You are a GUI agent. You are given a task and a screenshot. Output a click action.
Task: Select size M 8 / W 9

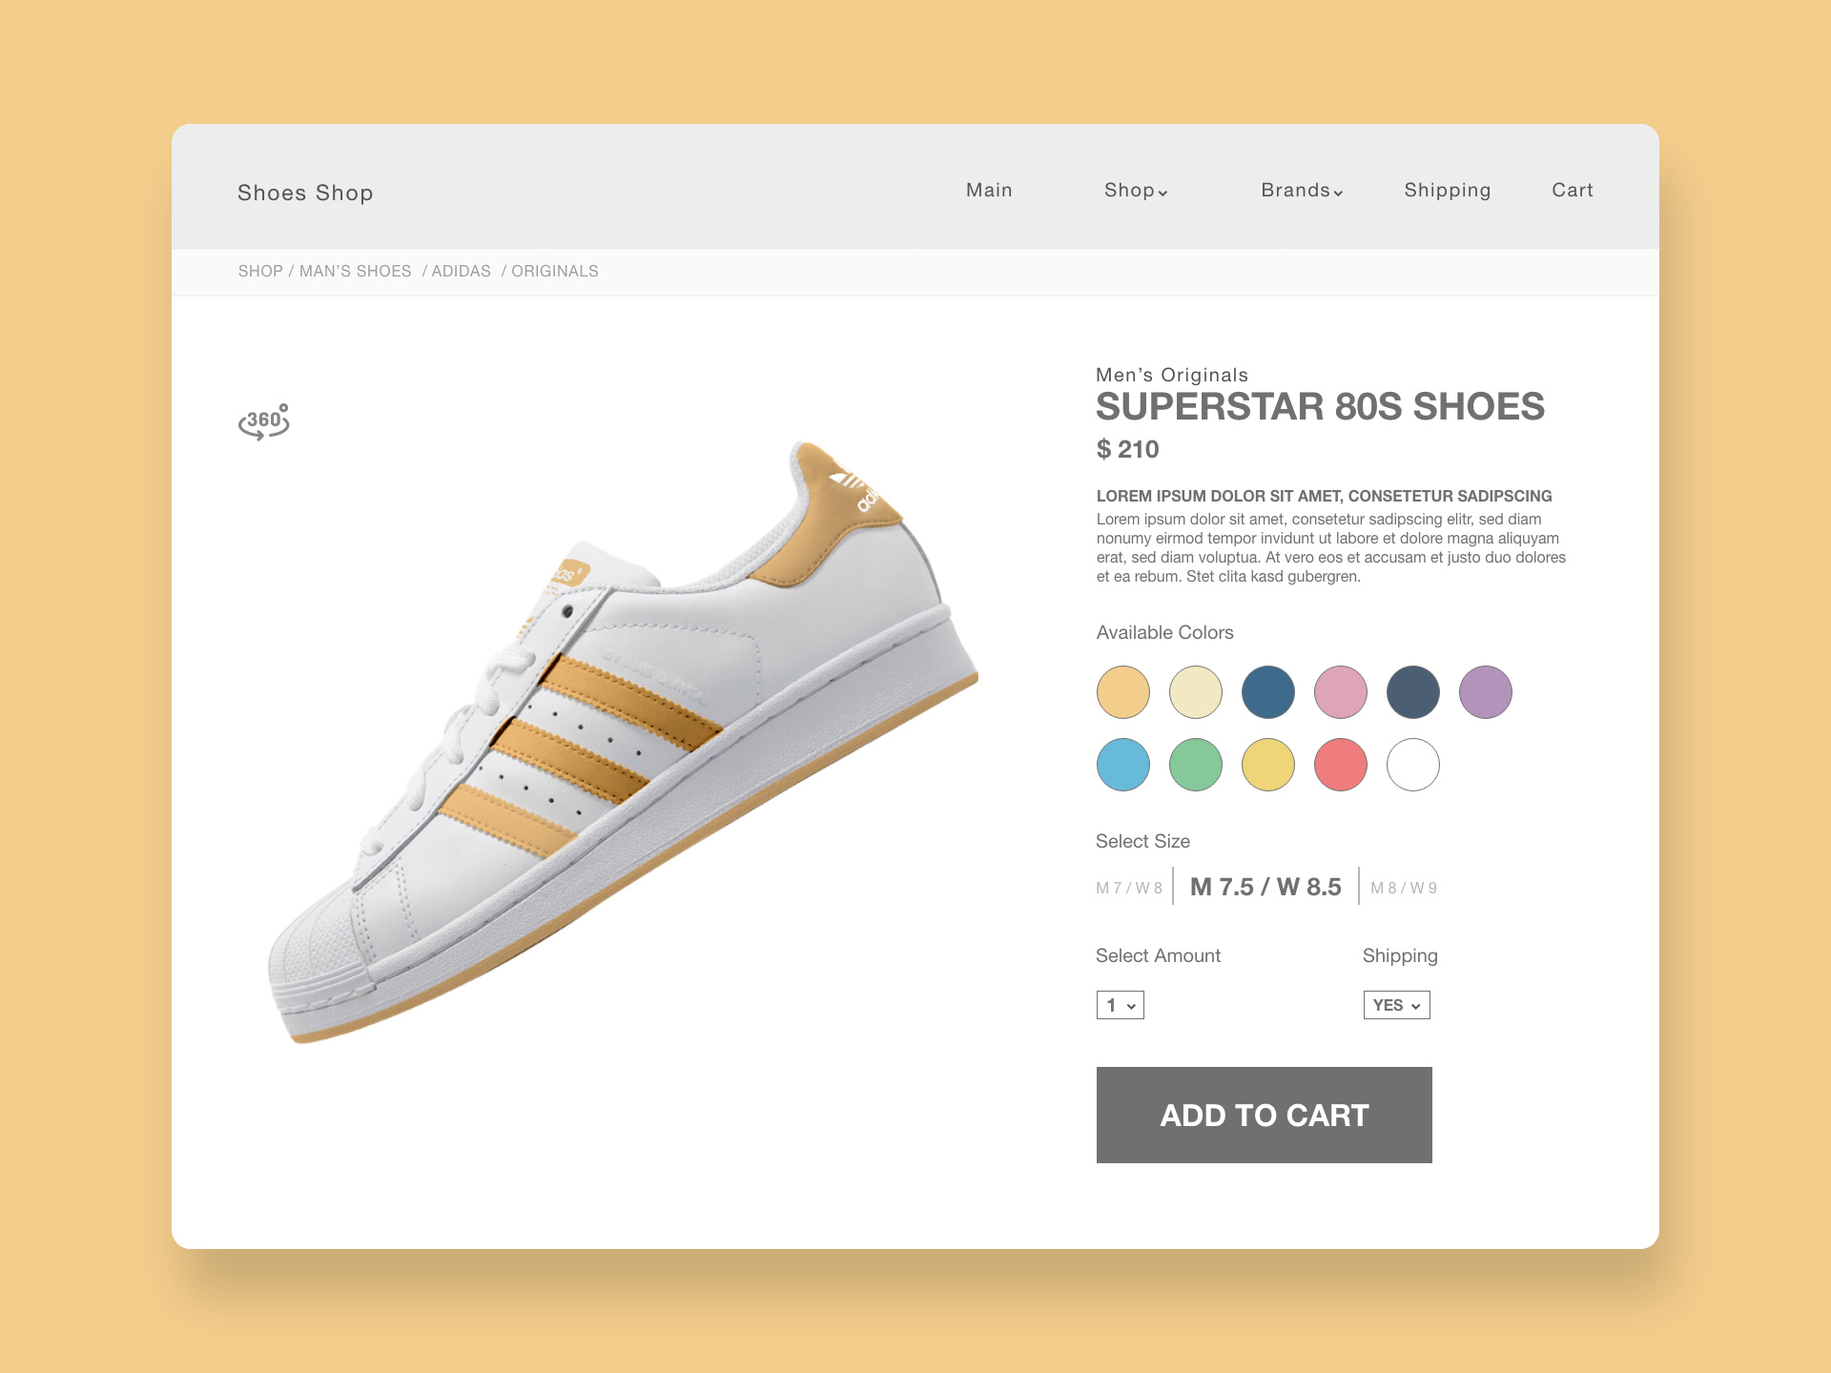pyautogui.click(x=1403, y=888)
